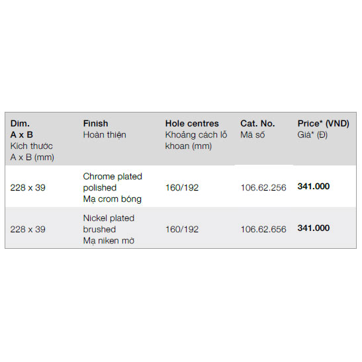The width and height of the screenshot is (362, 362).
Task: Click the Hole centres header
Action: click(x=192, y=124)
